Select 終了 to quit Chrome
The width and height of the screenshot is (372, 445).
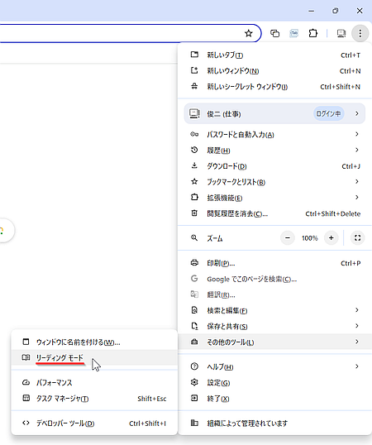point(274,399)
